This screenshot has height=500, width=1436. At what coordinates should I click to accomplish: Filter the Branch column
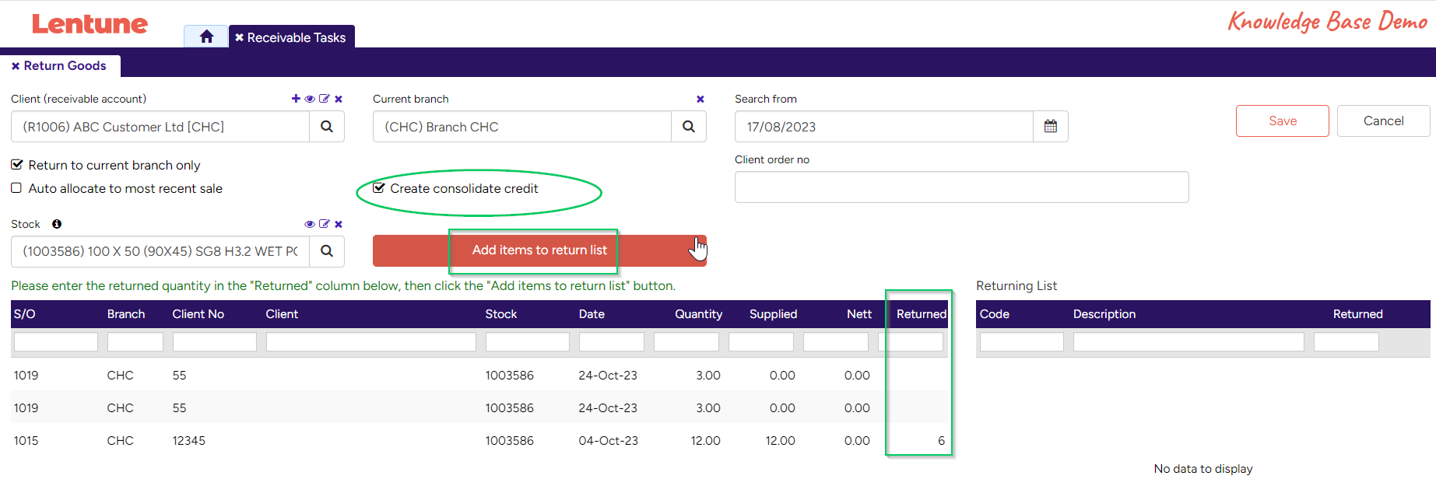(135, 341)
